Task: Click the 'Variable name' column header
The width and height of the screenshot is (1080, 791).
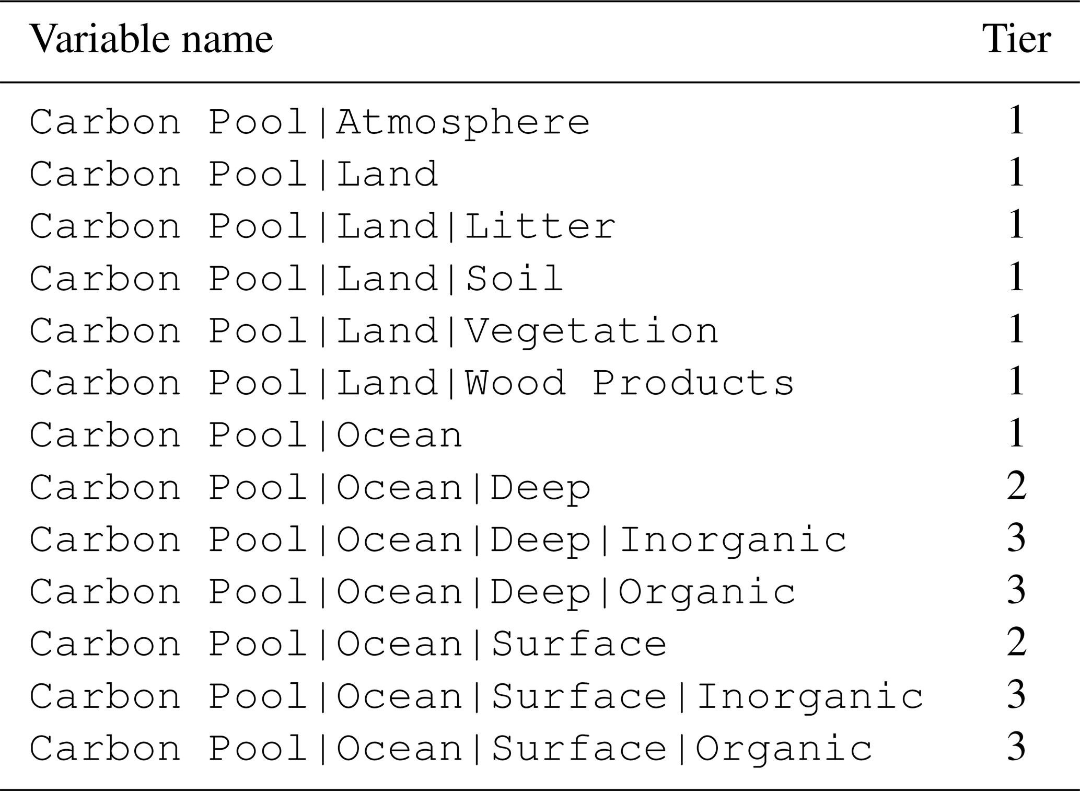Action: tap(151, 39)
